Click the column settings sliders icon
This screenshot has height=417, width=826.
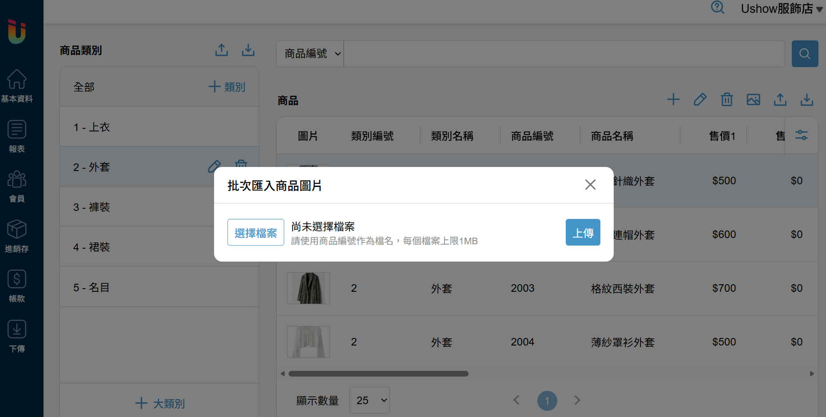[802, 135]
